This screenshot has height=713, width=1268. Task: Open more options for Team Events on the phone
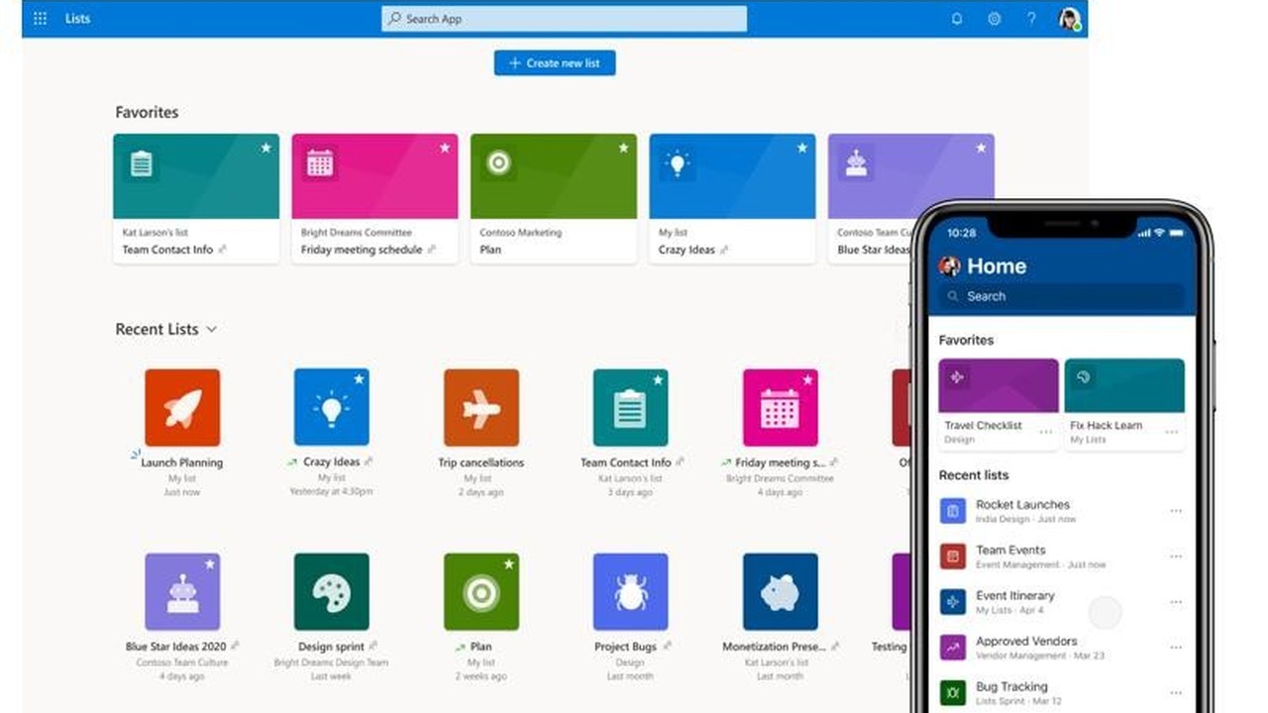(1176, 557)
